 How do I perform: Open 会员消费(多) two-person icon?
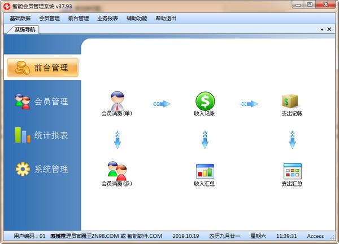(x=118, y=171)
